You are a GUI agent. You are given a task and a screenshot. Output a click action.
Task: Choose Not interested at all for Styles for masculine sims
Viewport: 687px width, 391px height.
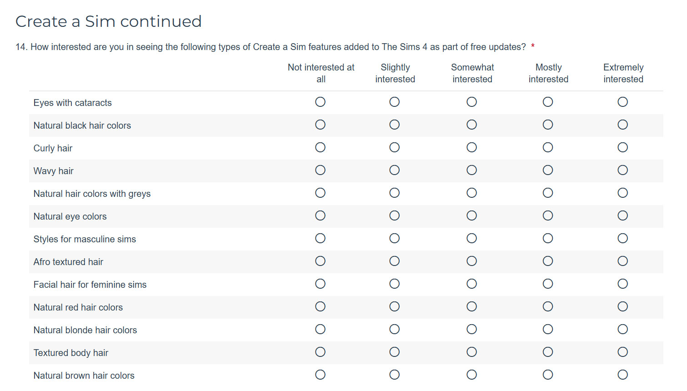pos(321,238)
